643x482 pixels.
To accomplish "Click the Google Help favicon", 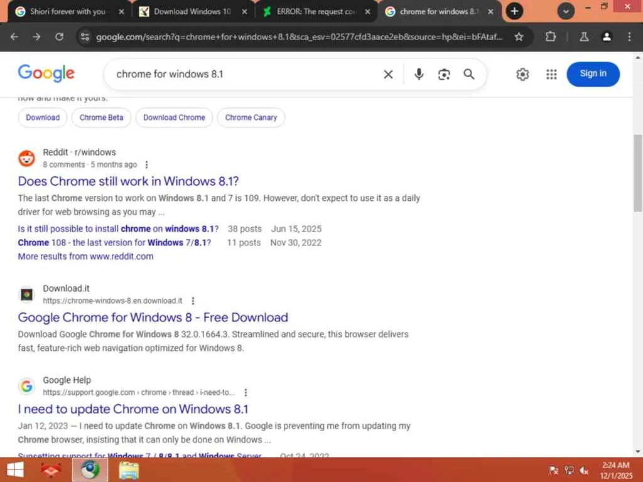I will pyautogui.click(x=26, y=386).
